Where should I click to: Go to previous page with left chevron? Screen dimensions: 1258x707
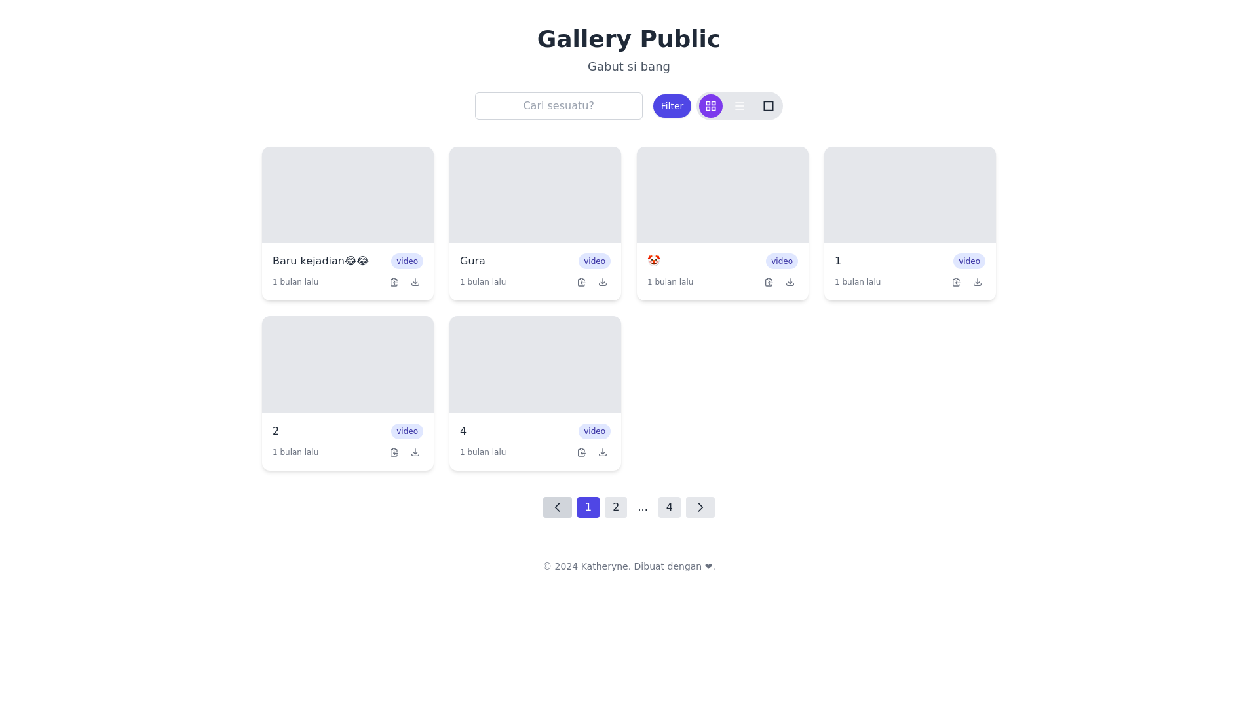[557, 507]
